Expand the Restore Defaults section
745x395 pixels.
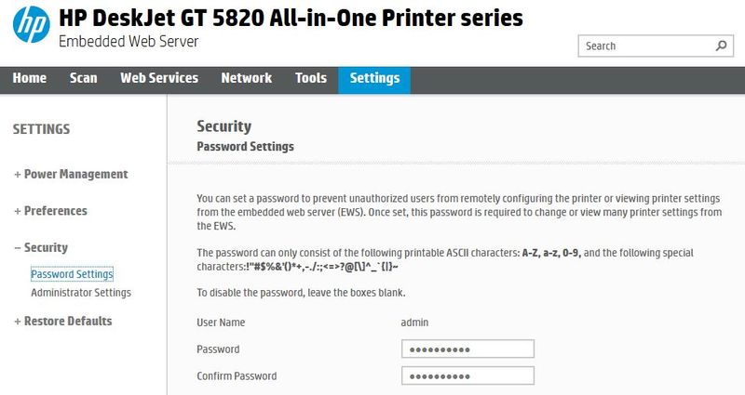pos(62,321)
